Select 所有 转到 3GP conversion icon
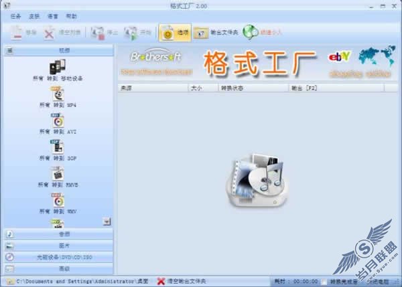 (x=57, y=147)
